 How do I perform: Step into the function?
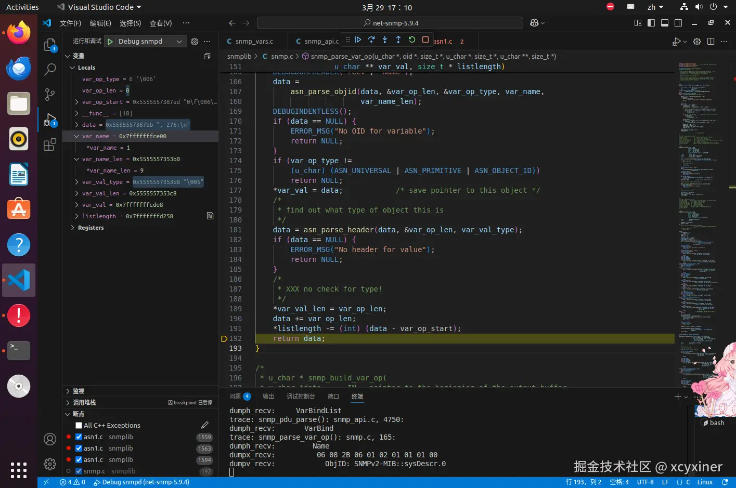click(385, 39)
